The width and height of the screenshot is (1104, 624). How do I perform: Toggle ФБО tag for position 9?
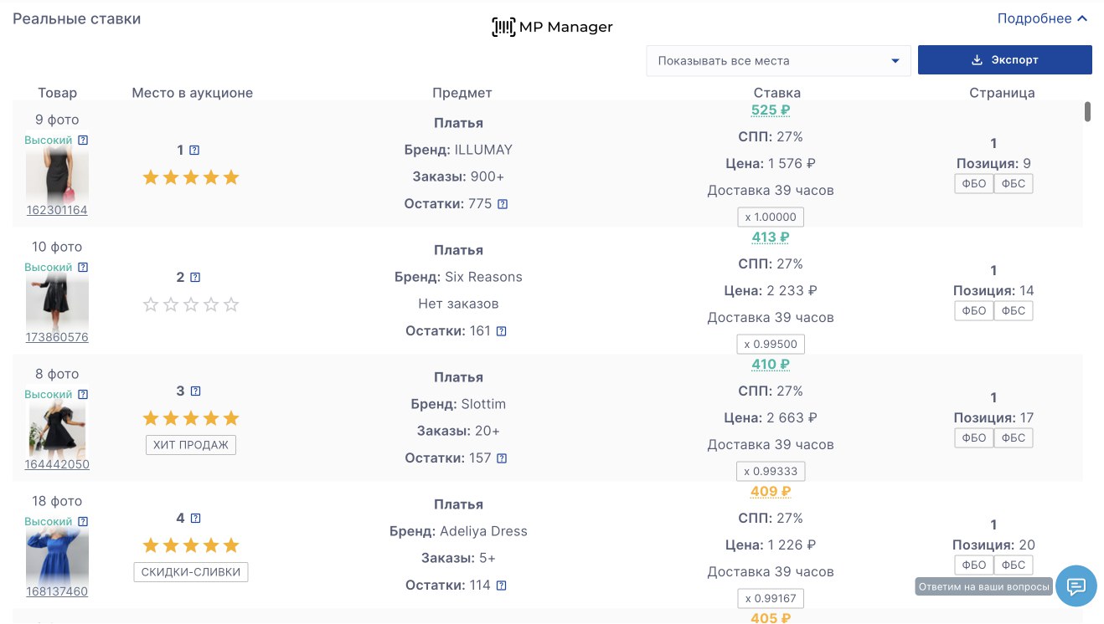[x=974, y=184]
